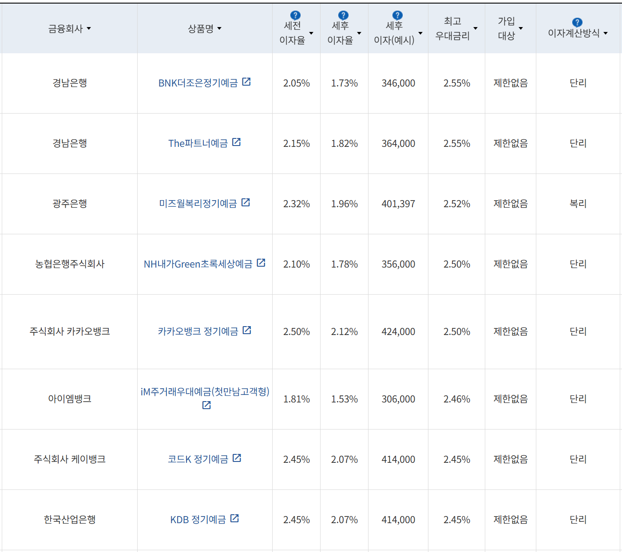Open external link icon under iM주거래우대예금
This screenshot has width=622, height=552.
pos(206,405)
